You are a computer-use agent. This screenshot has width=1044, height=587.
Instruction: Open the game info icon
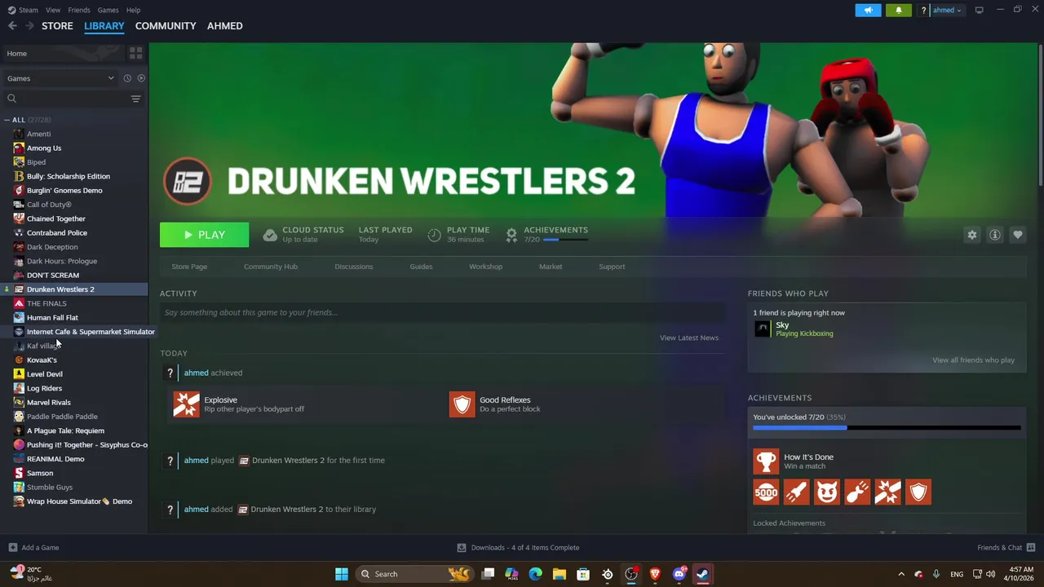[x=995, y=235]
